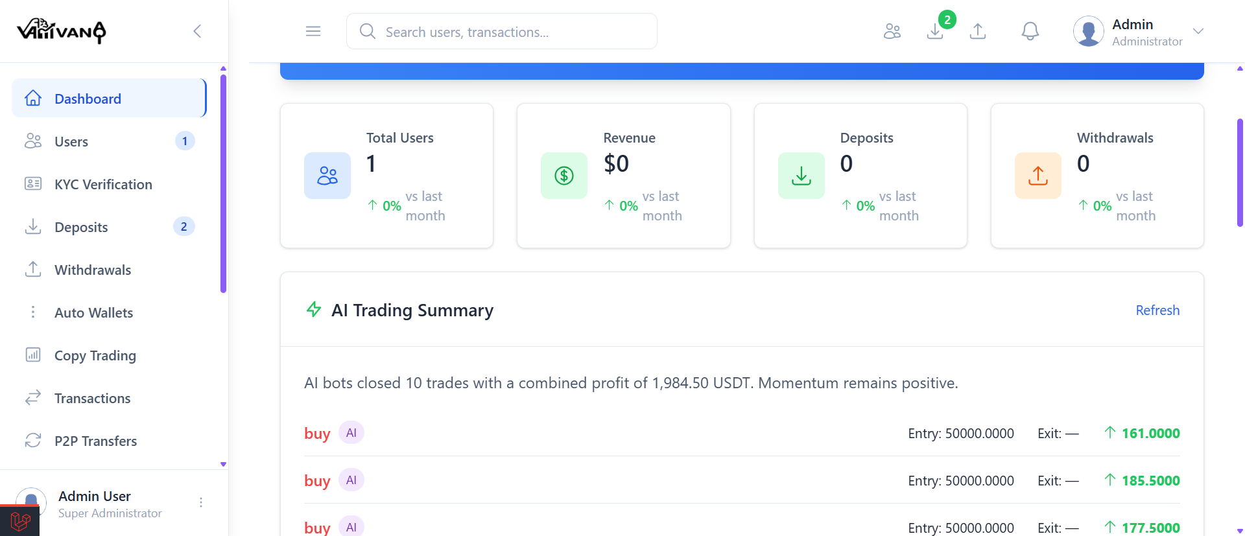Click the upload withdrawals icon in header
Viewport: 1245px width, 536px height.
click(x=978, y=31)
